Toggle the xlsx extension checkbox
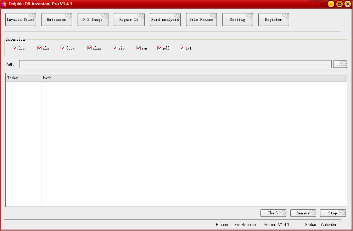 coord(89,48)
